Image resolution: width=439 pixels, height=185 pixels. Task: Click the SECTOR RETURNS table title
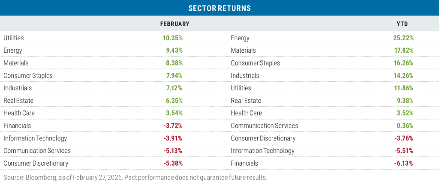(x=219, y=8)
